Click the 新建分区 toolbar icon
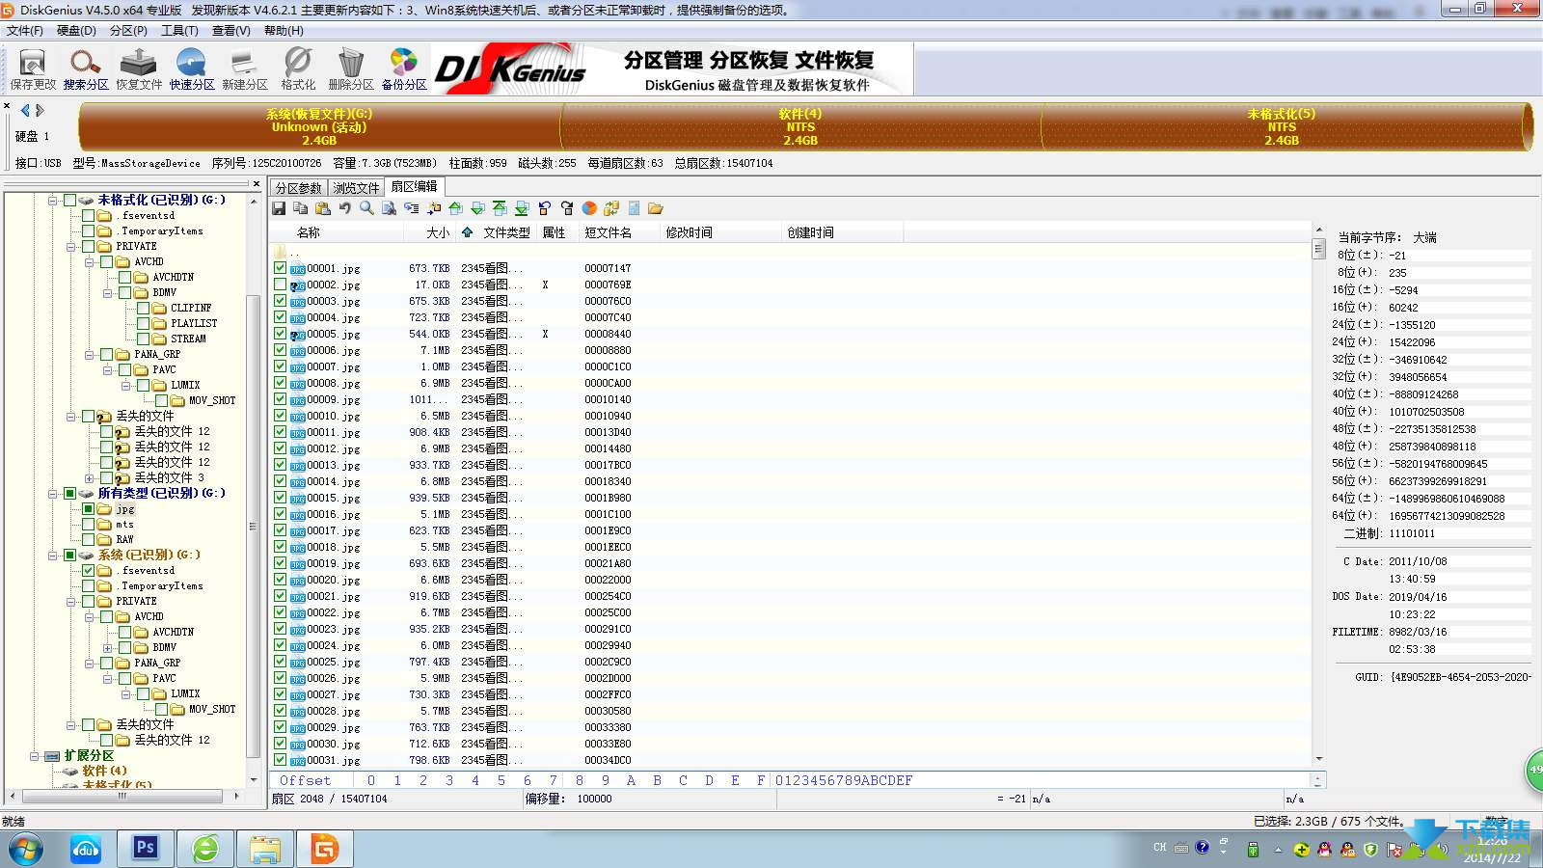Viewport: 1543px width, 868px height. (x=245, y=69)
